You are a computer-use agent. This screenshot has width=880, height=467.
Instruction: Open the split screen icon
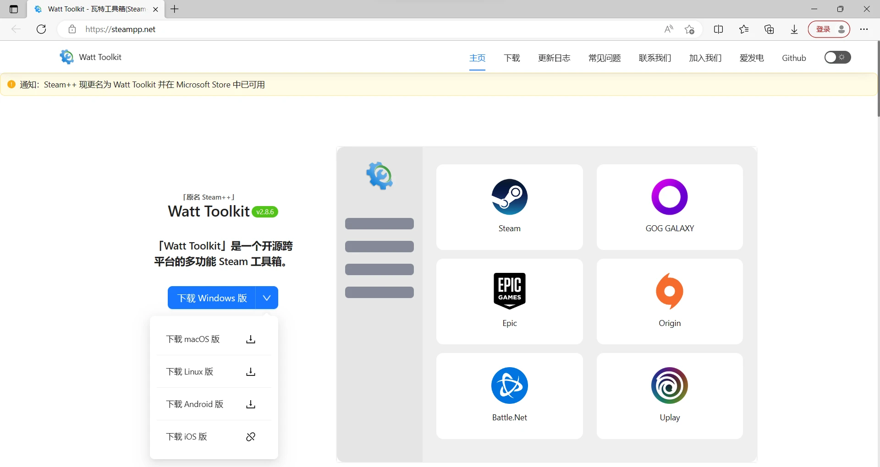[719, 29]
